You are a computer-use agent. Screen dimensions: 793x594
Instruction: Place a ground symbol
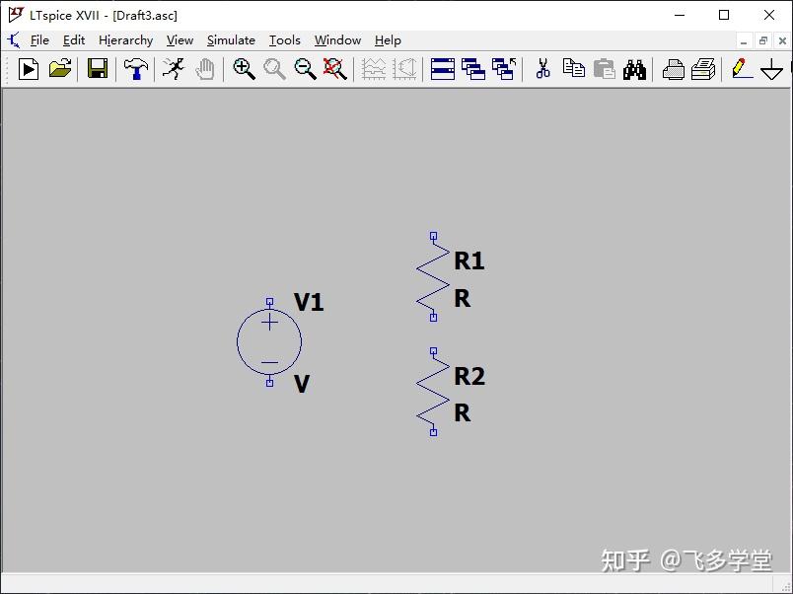770,69
